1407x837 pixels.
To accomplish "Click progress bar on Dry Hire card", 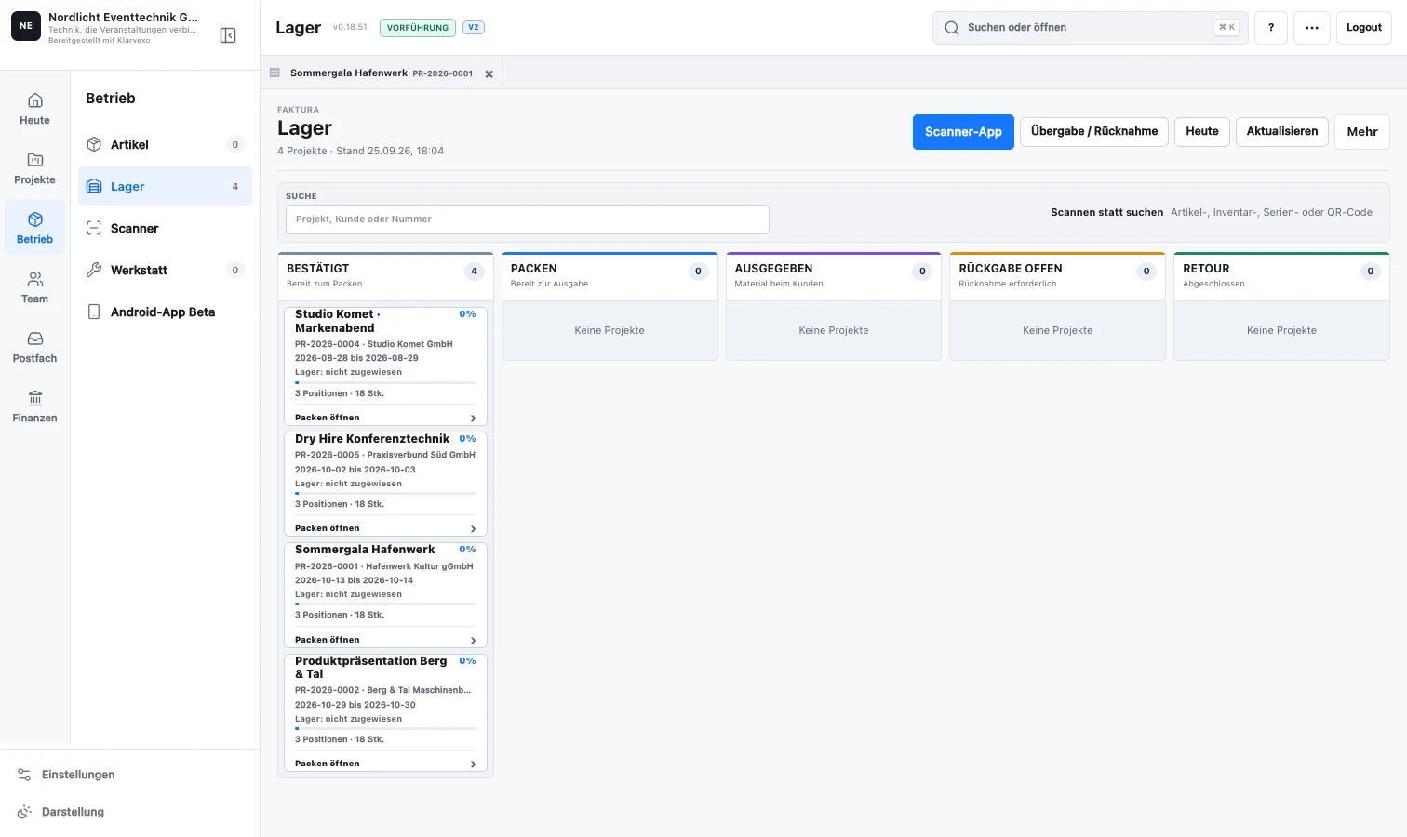I will pyautogui.click(x=385, y=493).
